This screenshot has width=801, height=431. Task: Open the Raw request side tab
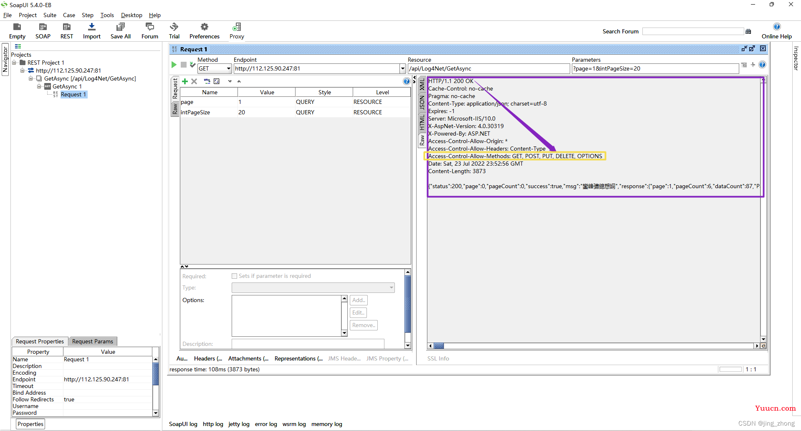coord(175,109)
